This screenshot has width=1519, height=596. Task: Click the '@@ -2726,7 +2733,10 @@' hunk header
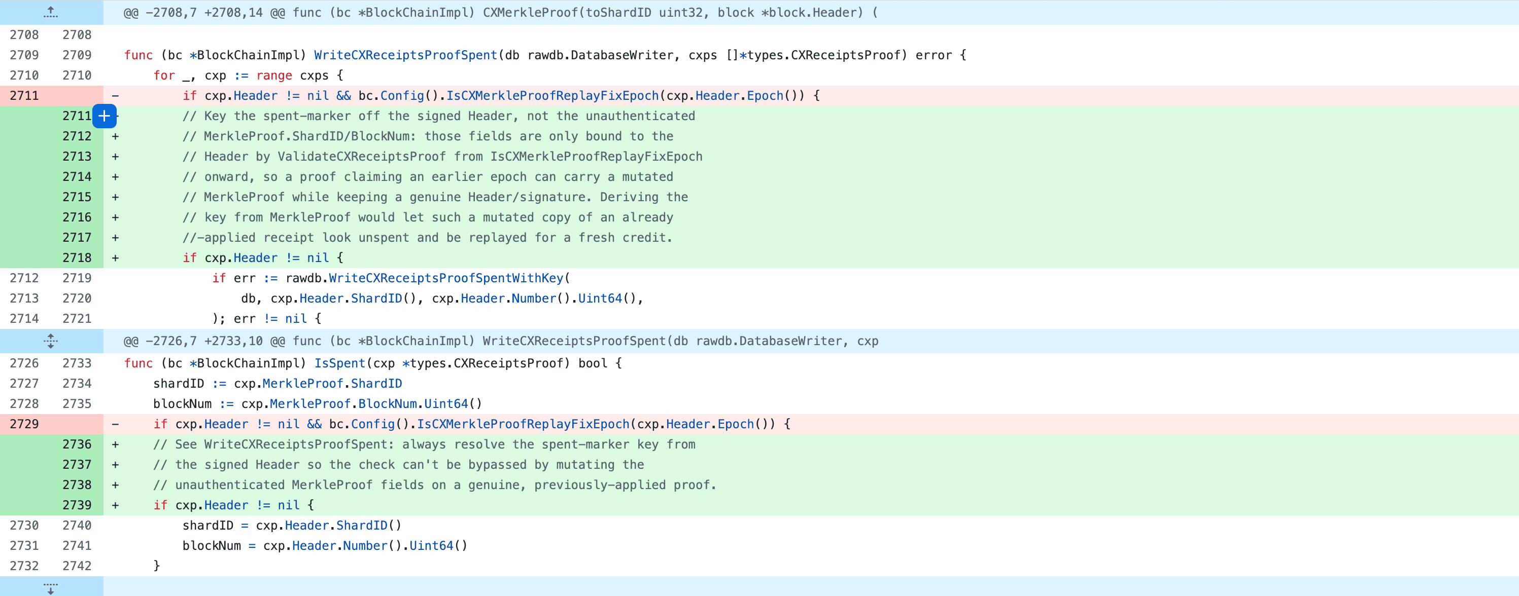tap(500, 341)
